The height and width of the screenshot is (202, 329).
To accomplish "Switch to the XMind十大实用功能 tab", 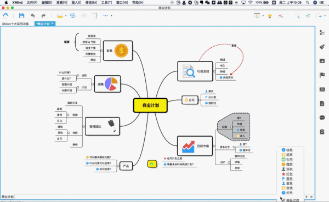I will pyautogui.click(x=15, y=24).
